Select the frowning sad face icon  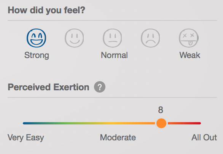[x=150, y=38]
